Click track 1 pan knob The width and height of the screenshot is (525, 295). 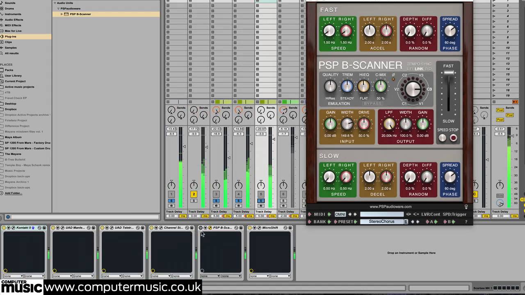point(171,185)
